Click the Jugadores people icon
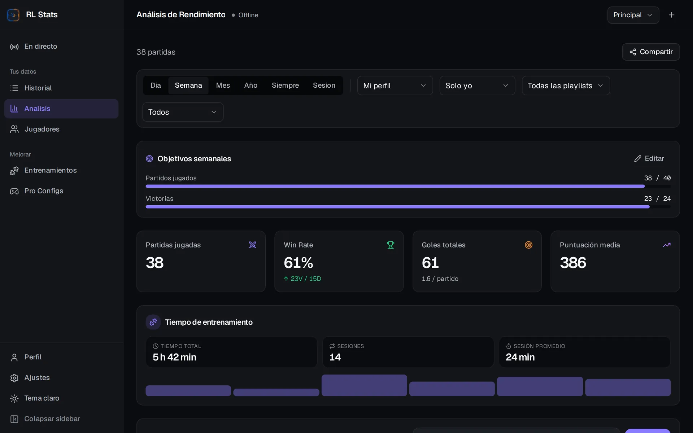This screenshot has width=693, height=433. click(14, 129)
